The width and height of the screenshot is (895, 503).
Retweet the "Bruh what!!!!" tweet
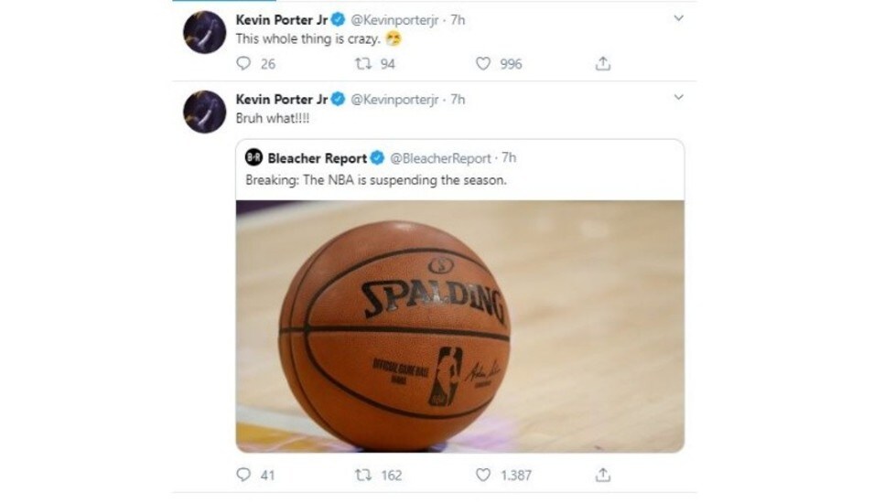point(363,475)
